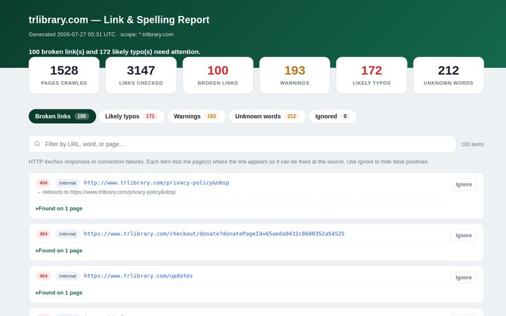Open the Ignored tab
Viewport: 506px width, 316px height.
[x=333, y=116]
